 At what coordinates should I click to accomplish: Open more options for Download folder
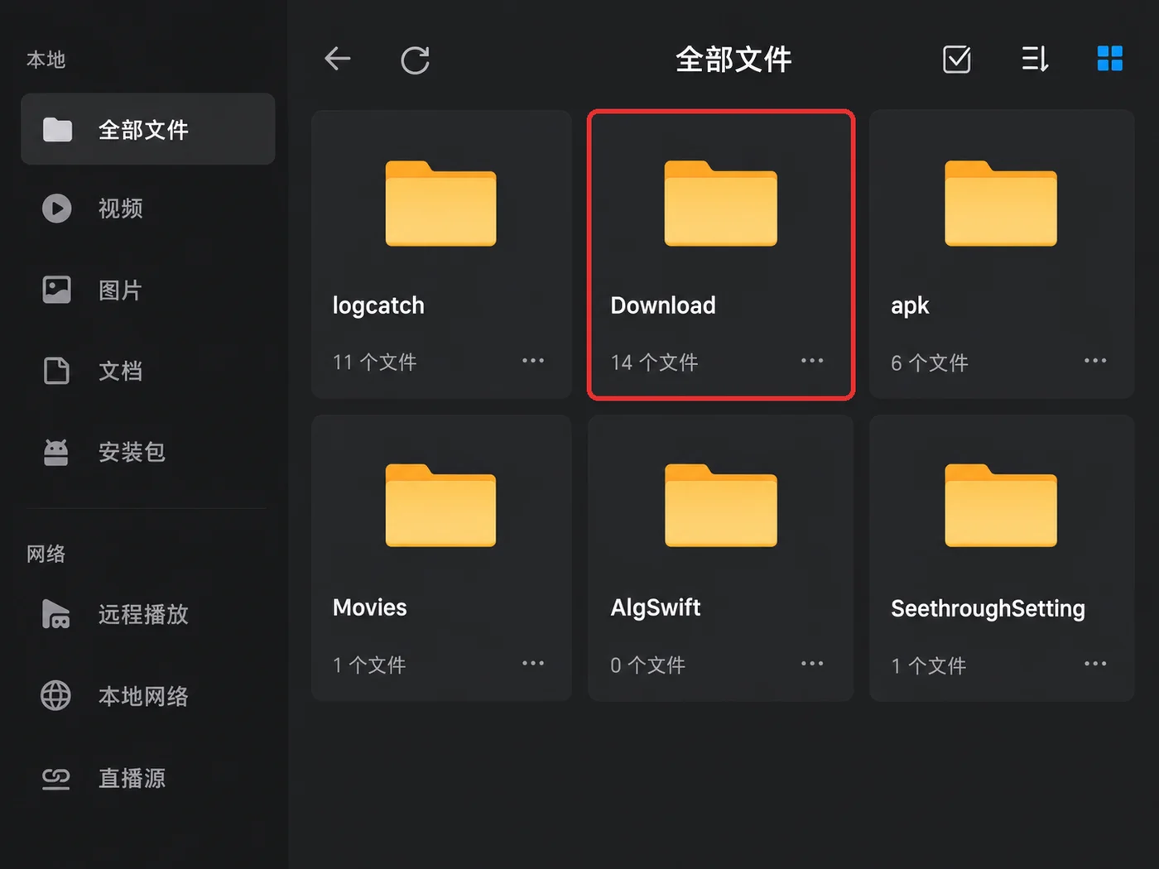tap(812, 361)
